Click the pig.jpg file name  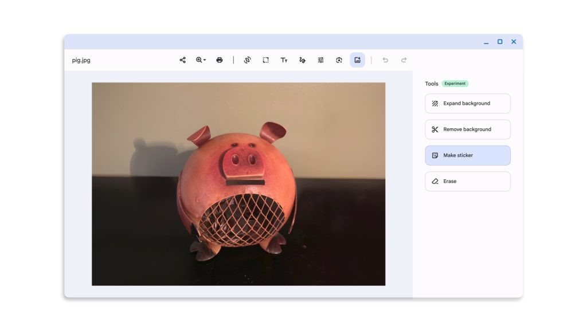click(81, 60)
